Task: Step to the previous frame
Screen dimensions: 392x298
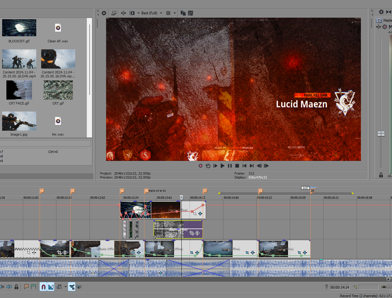Action: tap(259, 166)
